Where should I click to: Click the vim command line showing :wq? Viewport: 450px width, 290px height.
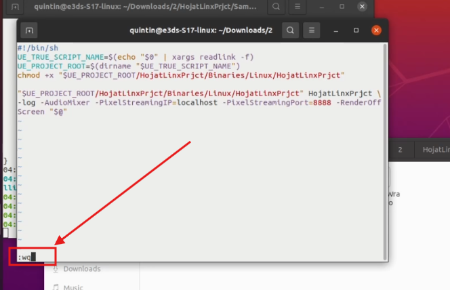28,257
